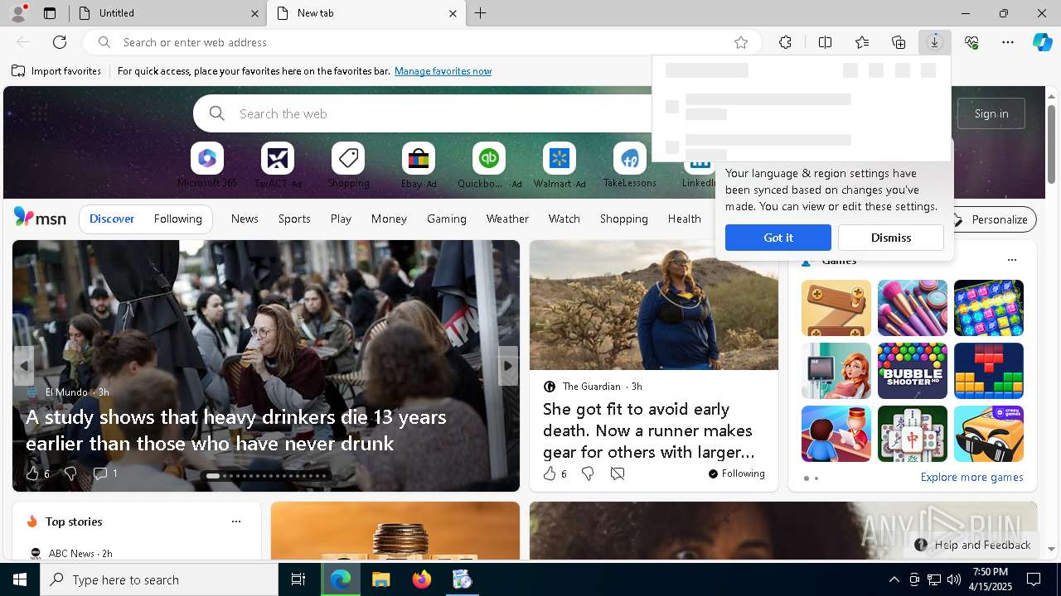1061x596 pixels.
Task: Launch Firefox from the taskbar
Action: (422, 579)
